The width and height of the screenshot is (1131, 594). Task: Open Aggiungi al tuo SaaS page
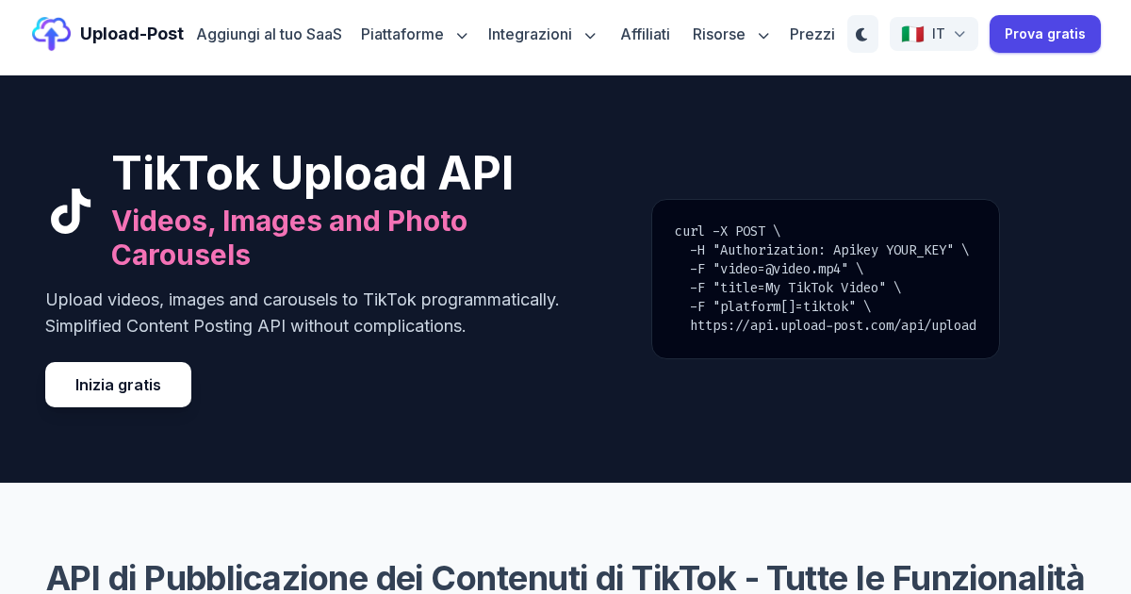click(x=269, y=34)
